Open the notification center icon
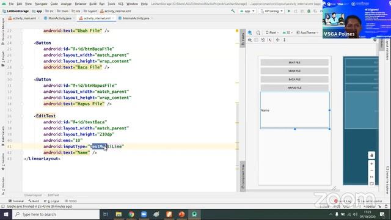This screenshot has height=220, width=391. (382, 215)
